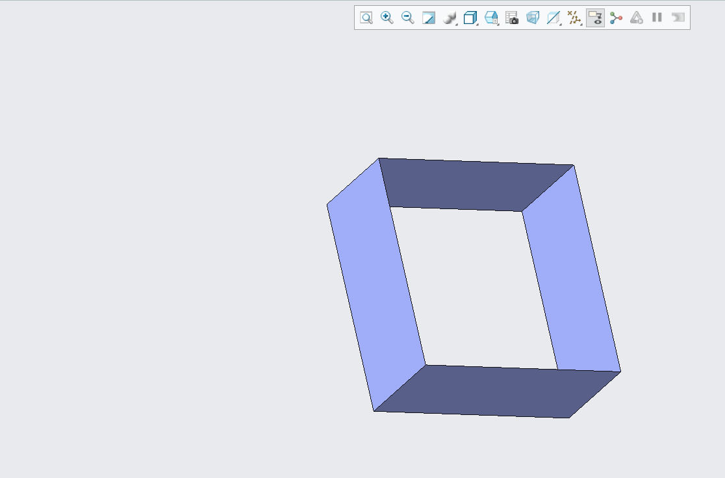
Task: Zoom out using the minus magnifier
Action: 408,18
